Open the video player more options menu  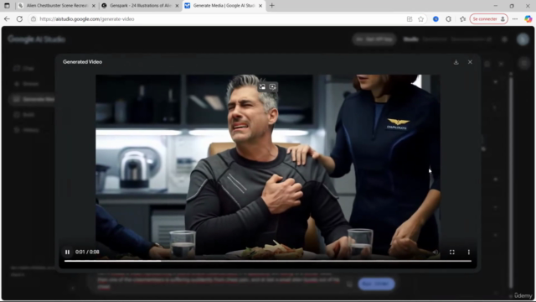tap(469, 252)
